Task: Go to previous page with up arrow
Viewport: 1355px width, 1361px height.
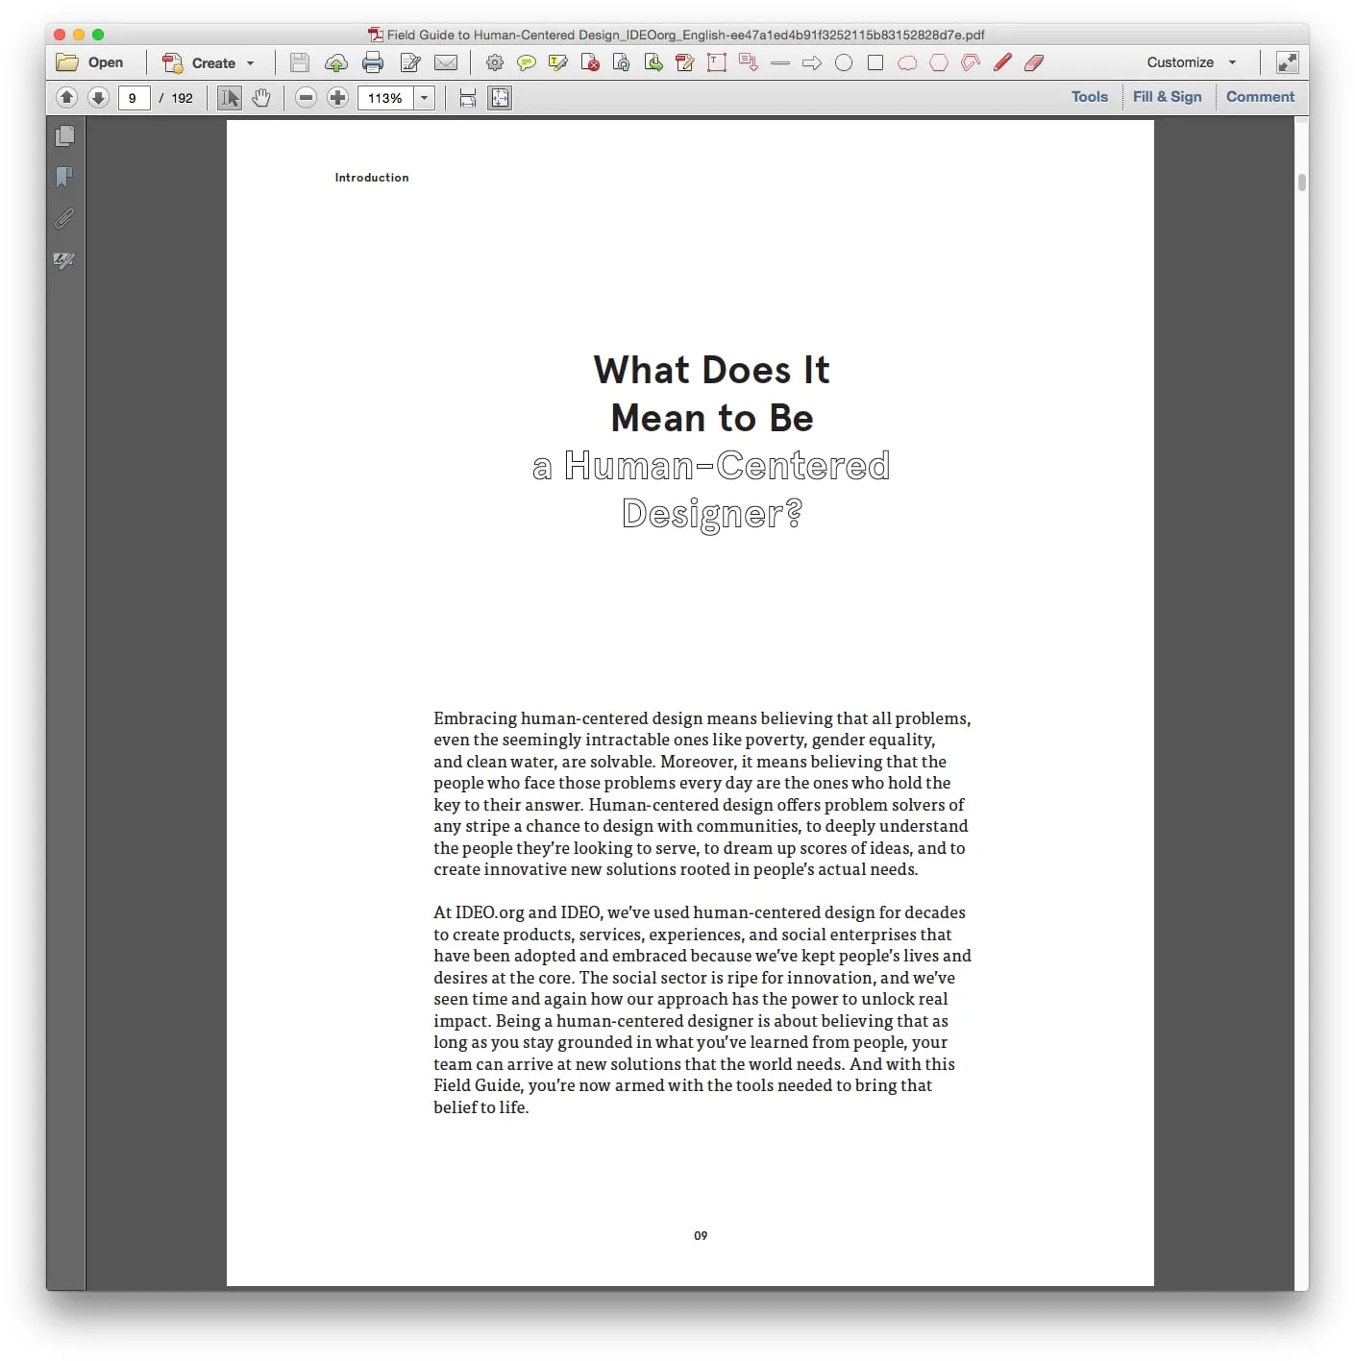Action: [x=66, y=97]
